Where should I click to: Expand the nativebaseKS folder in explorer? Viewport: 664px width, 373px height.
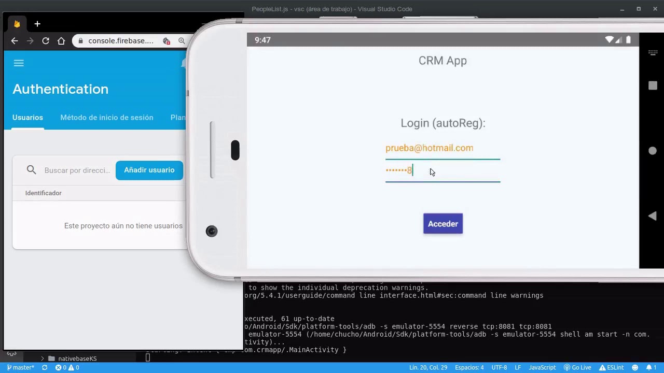tap(43, 358)
